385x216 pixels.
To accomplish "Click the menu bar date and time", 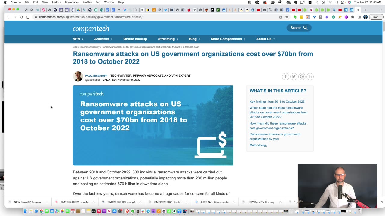I will point(368,2).
